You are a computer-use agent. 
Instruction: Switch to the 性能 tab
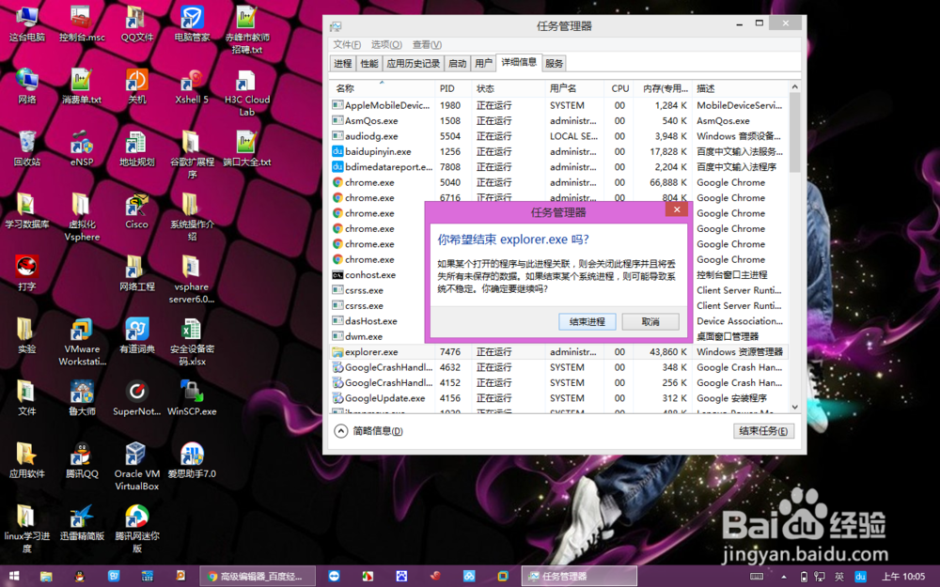coord(369,64)
